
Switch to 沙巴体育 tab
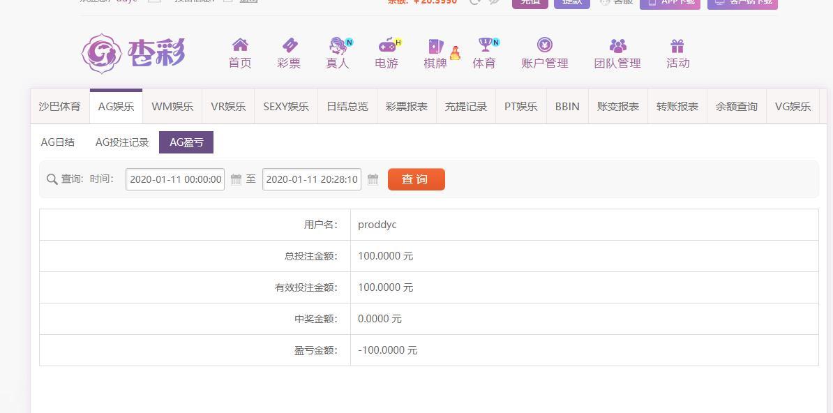click(60, 107)
